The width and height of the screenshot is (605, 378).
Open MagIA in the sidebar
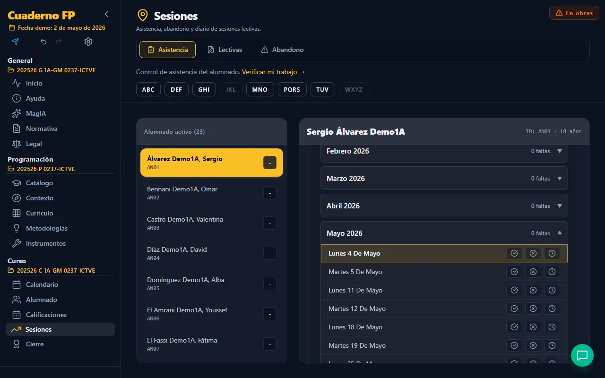click(60, 113)
